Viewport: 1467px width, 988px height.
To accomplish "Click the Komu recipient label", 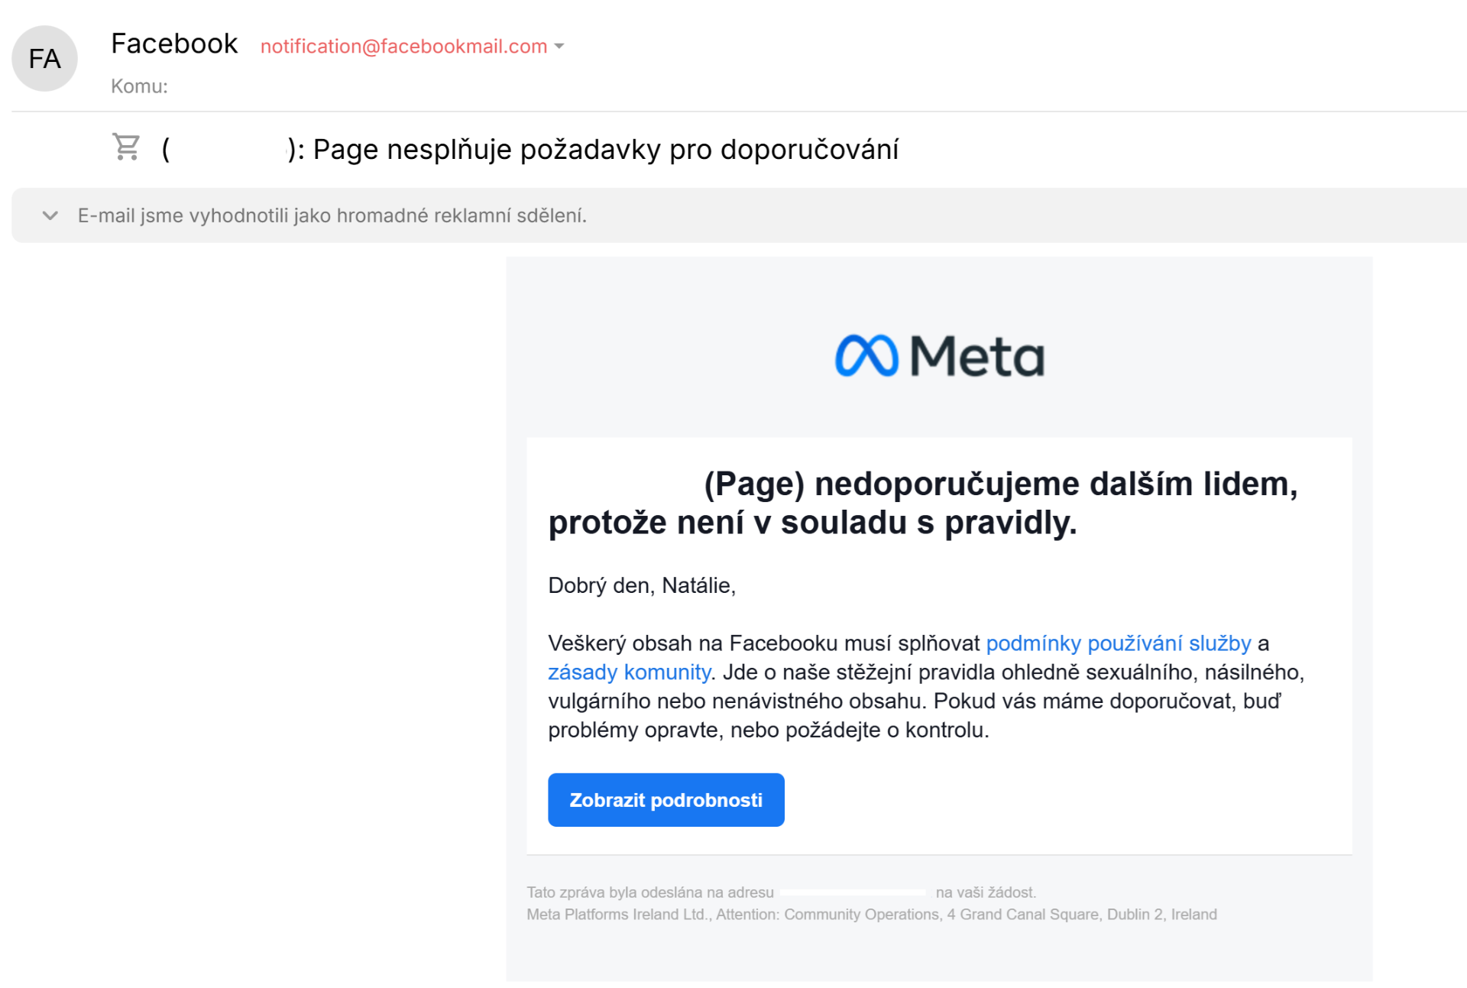I will (x=139, y=86).
